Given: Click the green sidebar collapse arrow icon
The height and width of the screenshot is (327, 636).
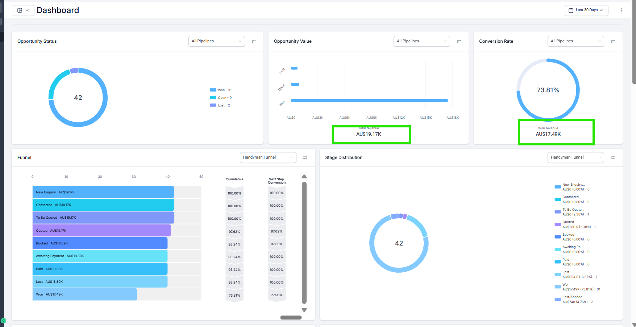Looking at the screenshot, I should coord(3,320).
